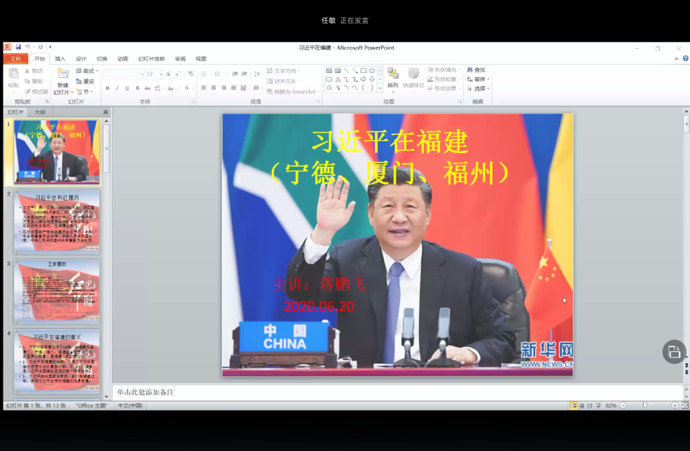Screen dimensions: 690x451
Task: Click the zoom in plus icon
Action: [675, 406]
